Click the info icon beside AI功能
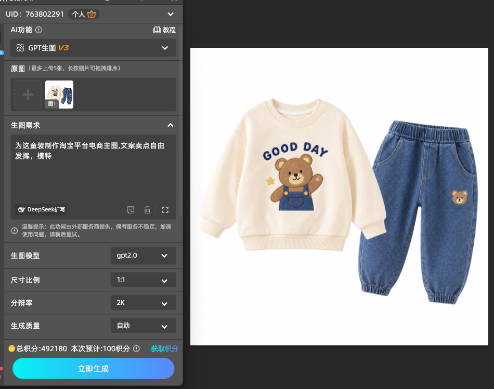 [x=39, y=30]
